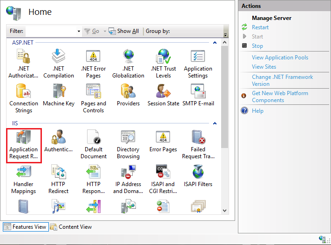
Task: Switch to Content View tab
Action: click(x=71, y=227)
